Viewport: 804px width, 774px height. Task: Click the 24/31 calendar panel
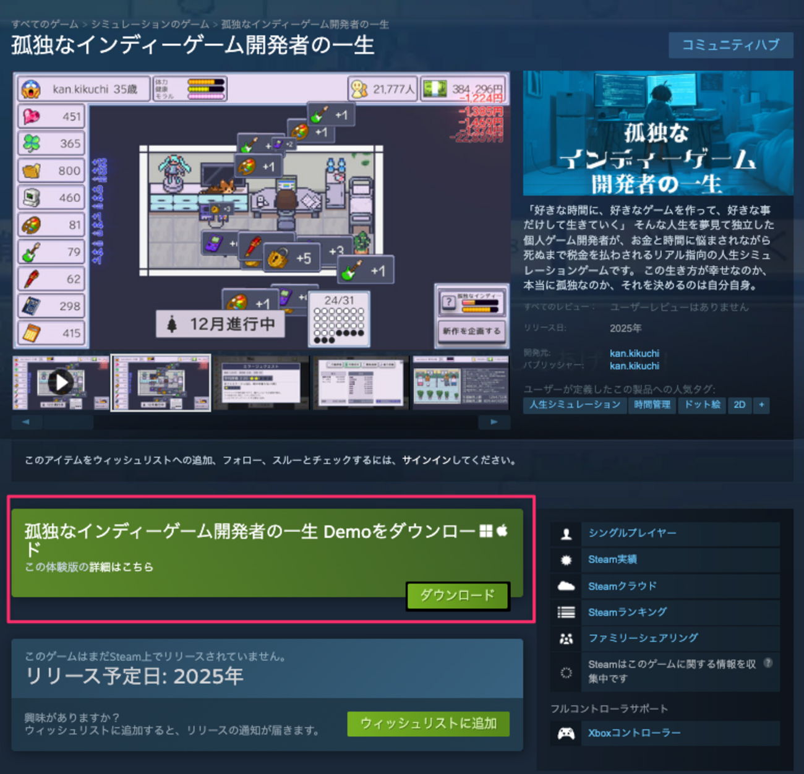click(x=339, y=319)
